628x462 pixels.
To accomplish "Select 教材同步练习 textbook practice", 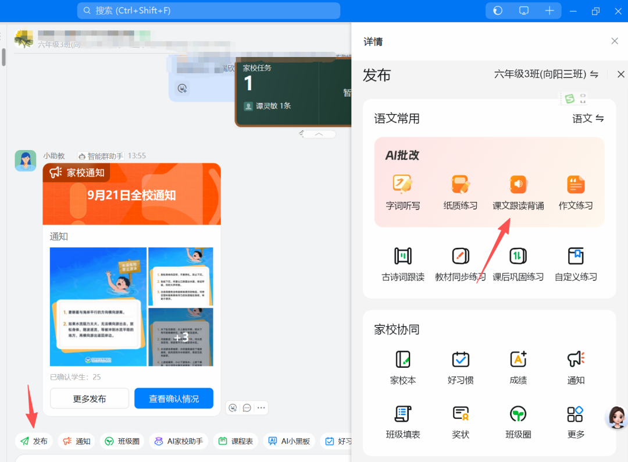I will point(461,264).
